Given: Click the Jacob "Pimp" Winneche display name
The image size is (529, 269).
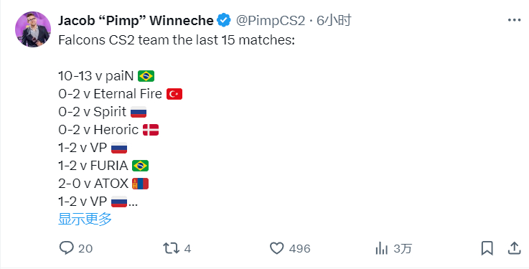Looking at the screenshot, I should [136, 21].
